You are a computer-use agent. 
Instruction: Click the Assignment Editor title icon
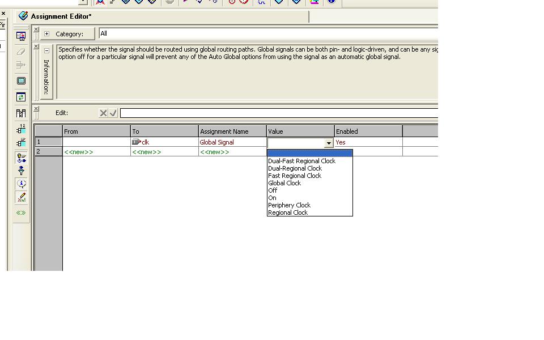point(23,16)
